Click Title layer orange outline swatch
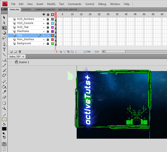The height and width of the screenshot is (152, 167). point(52,35)
